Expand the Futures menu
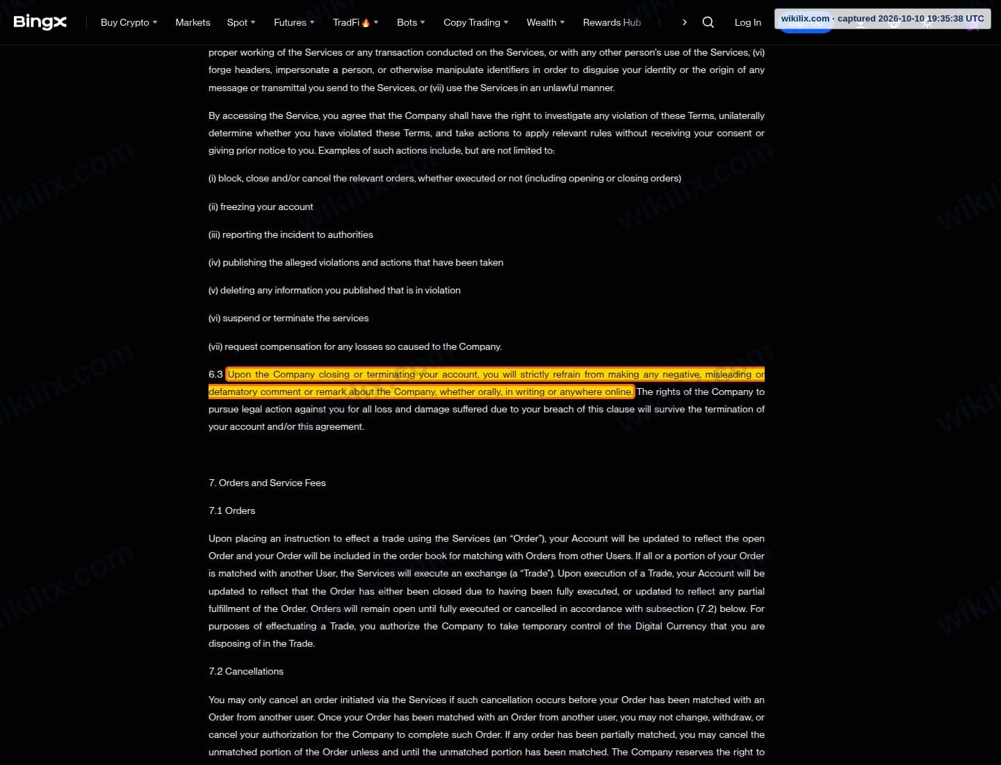This screenshot has width=1001, height=765. pos(294,22)
